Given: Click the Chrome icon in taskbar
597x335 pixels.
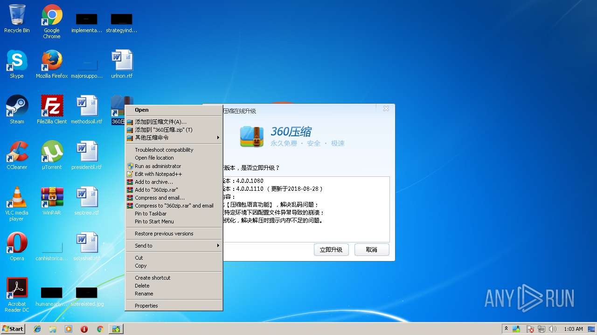Looking at the screenshot, I should [100, 329].
